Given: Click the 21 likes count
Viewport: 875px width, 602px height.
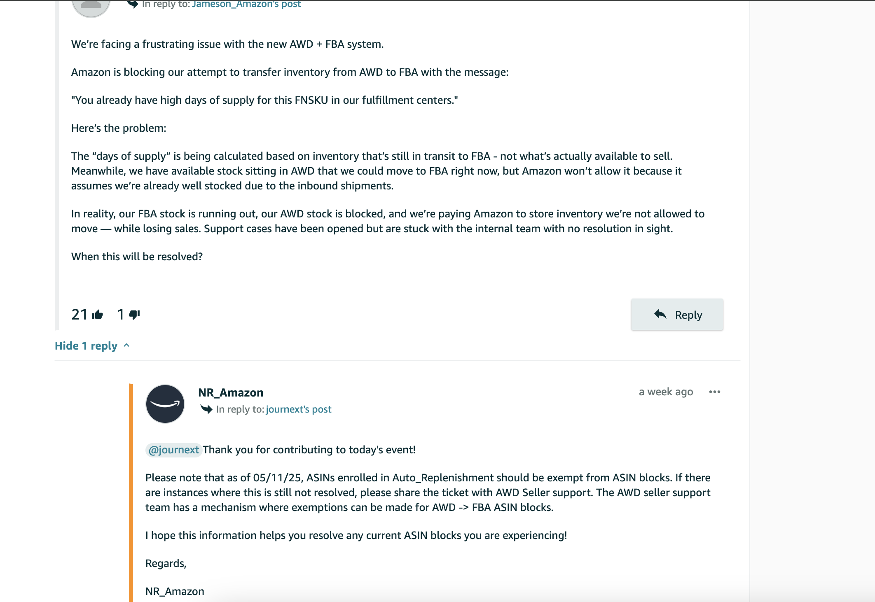Looking at the screenshot, I should point(80,315).
